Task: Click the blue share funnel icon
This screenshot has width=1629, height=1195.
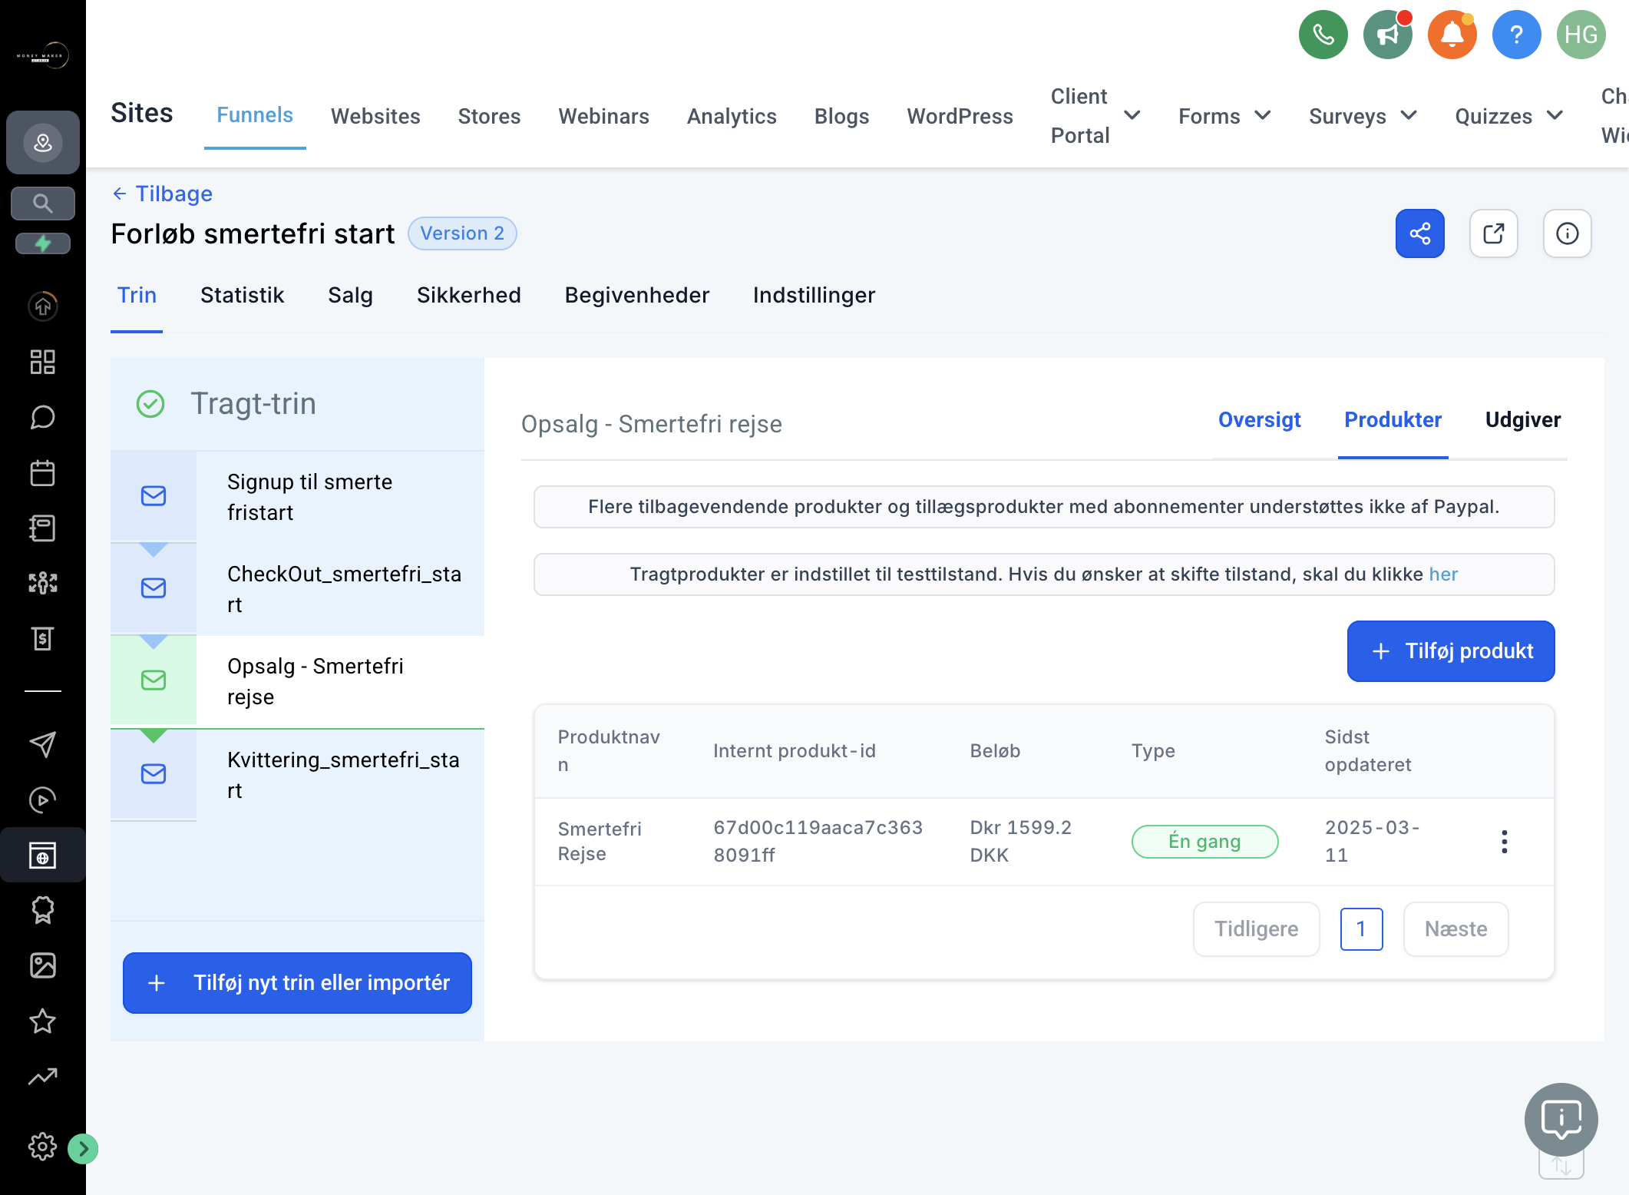Action: [1419, 233]
